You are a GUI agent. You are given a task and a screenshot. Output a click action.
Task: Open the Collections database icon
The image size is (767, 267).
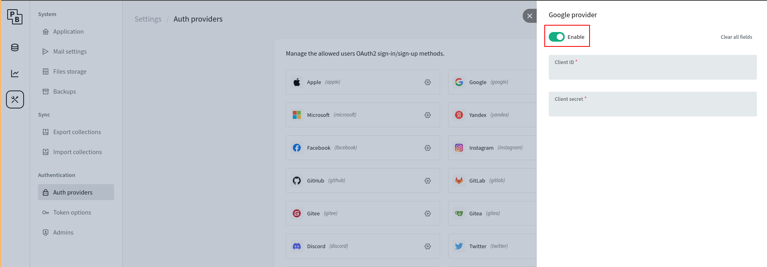[15, 48]
